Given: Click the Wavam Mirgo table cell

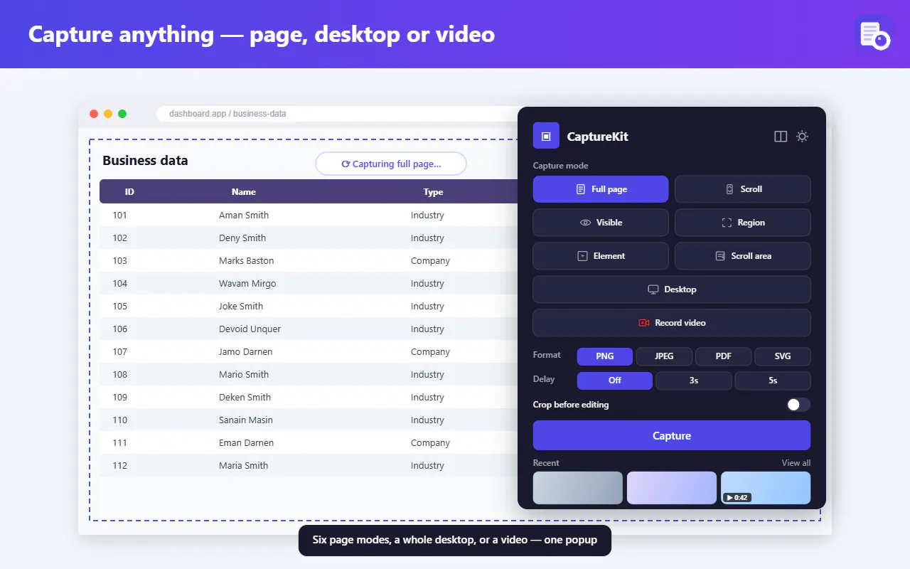Looking at the screenshot, I should pos(247,283).
